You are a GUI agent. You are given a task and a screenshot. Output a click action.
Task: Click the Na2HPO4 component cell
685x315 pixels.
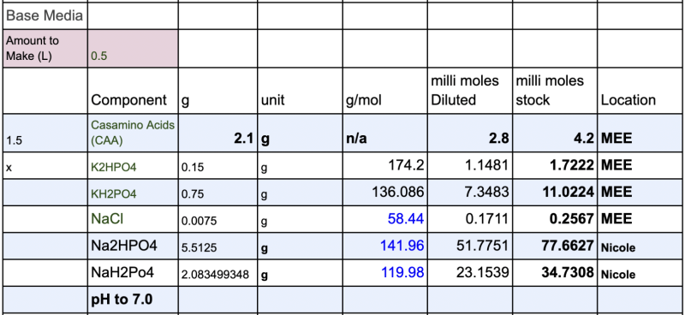133,246
